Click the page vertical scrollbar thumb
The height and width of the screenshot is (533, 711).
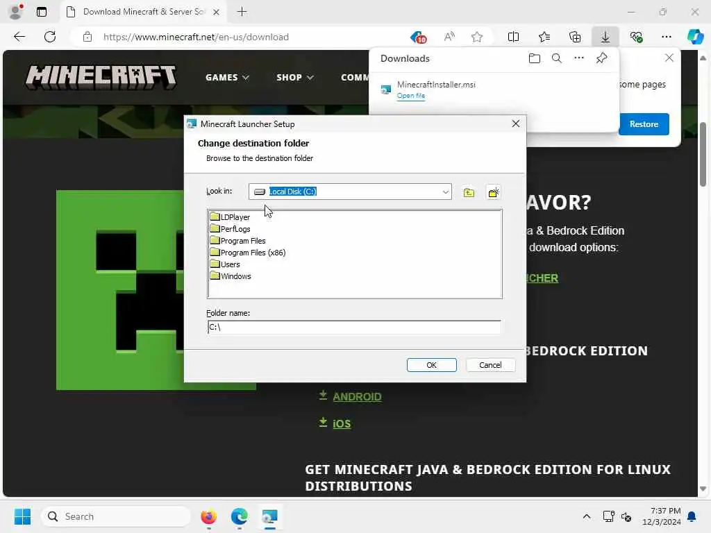pos(703,154)
